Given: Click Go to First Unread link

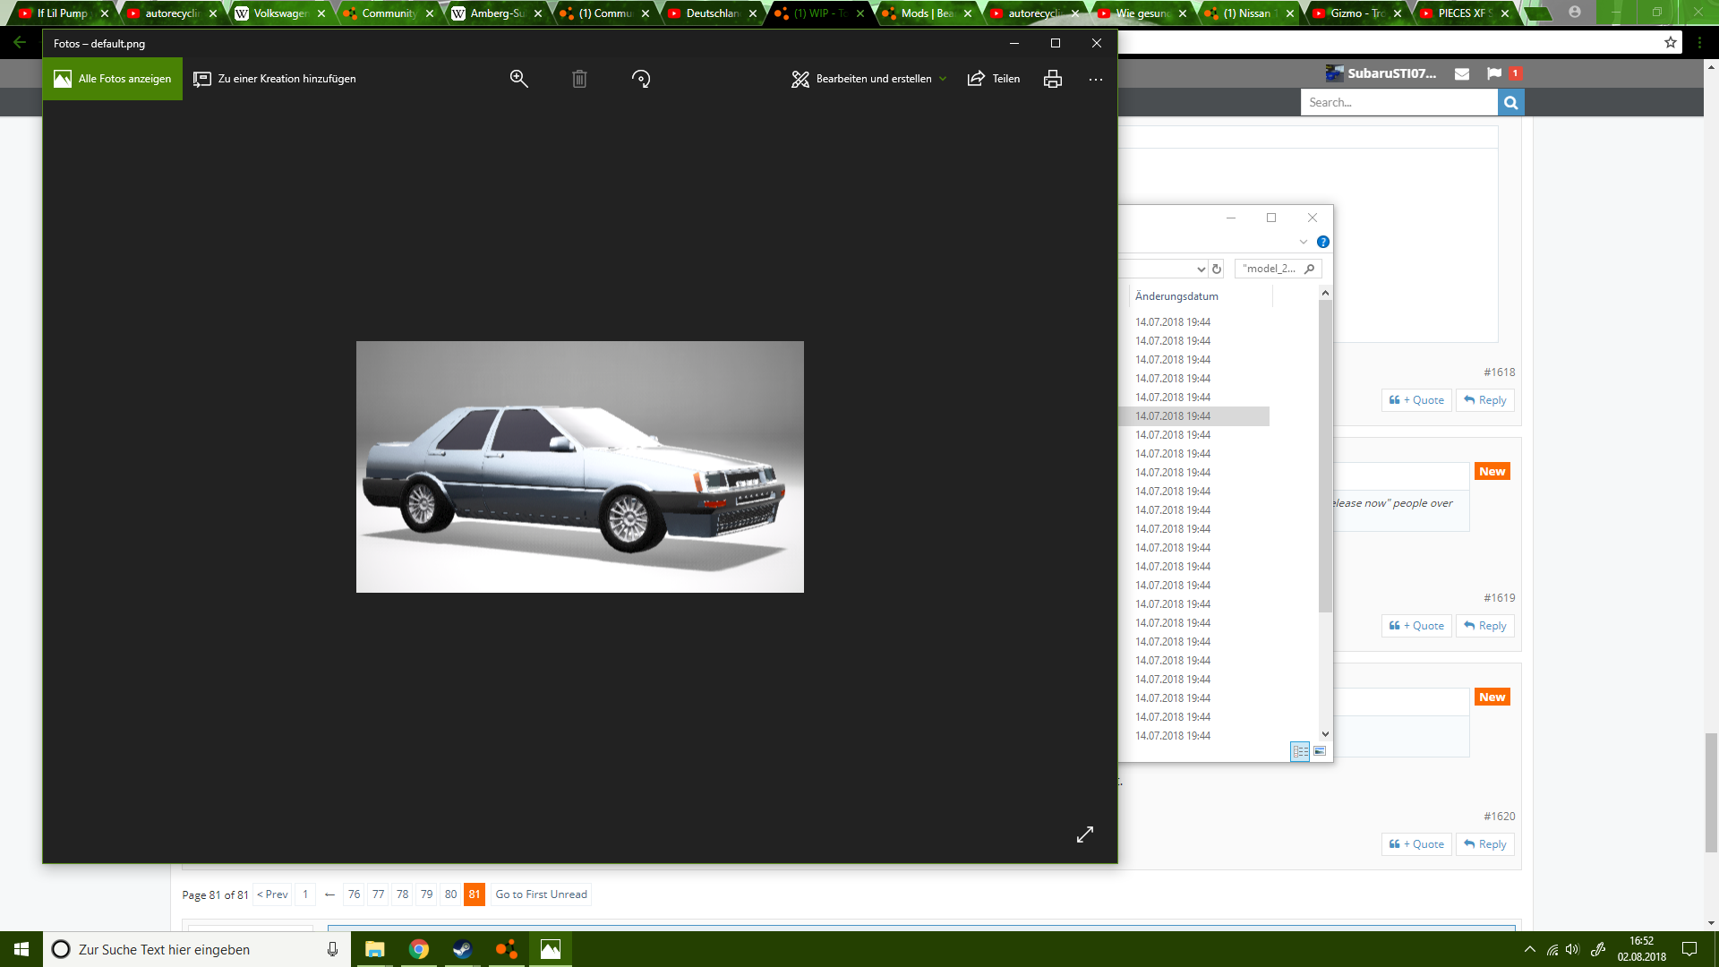Looking at the screenshot, I should pyautogui.click(x=541, y=894).
